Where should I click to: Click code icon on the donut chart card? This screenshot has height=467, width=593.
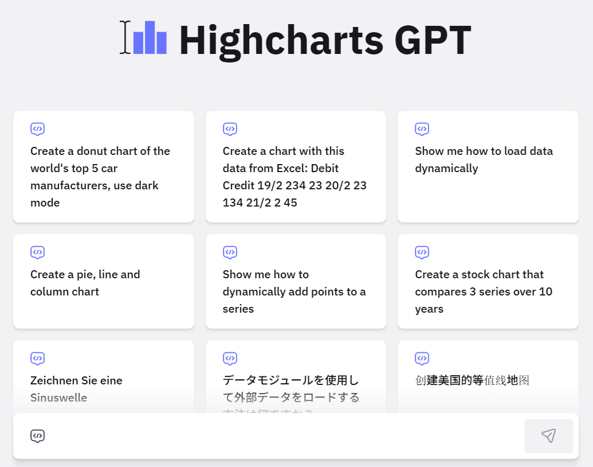38,129
